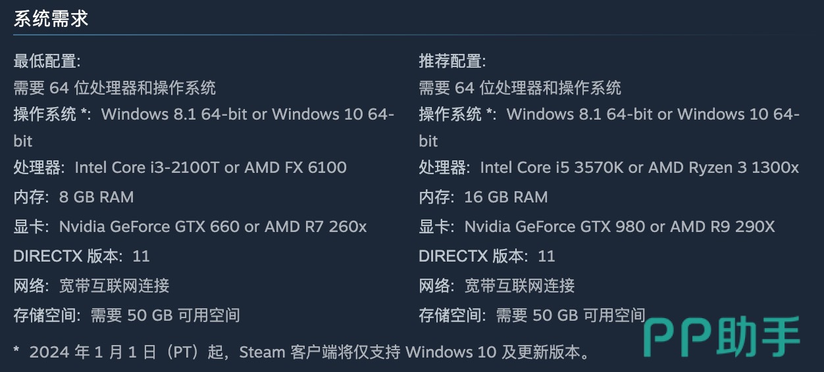Viewport: 824px width, 372px height.
Task: Click the DIRECTX 版本 line under 推荐配置
Action: (x=486, y=256)
